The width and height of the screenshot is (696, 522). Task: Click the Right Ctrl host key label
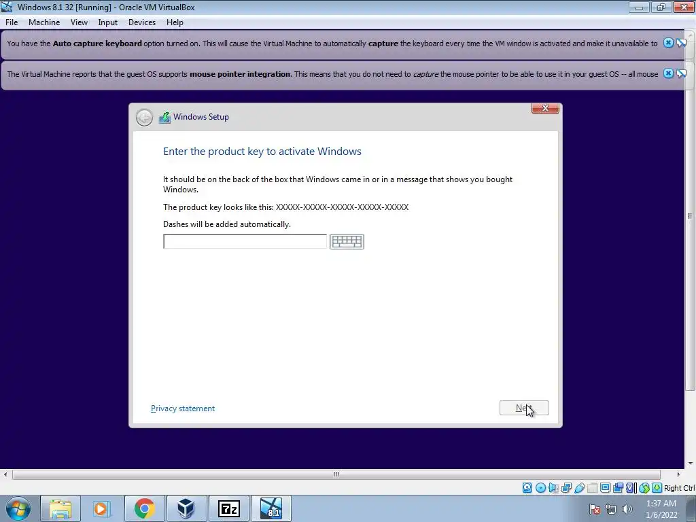[x=679, y=488]
